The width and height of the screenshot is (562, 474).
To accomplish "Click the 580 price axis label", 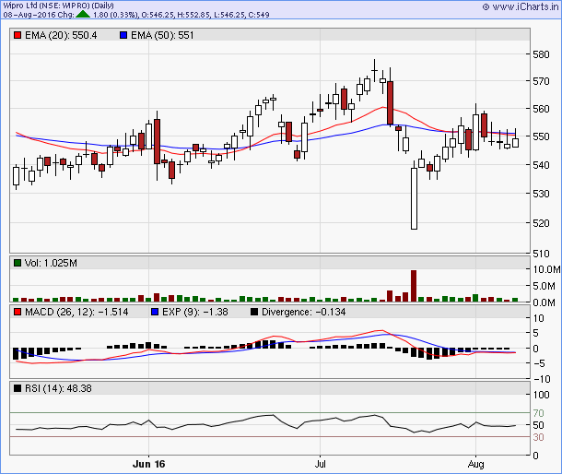I will tap(541, 54).
